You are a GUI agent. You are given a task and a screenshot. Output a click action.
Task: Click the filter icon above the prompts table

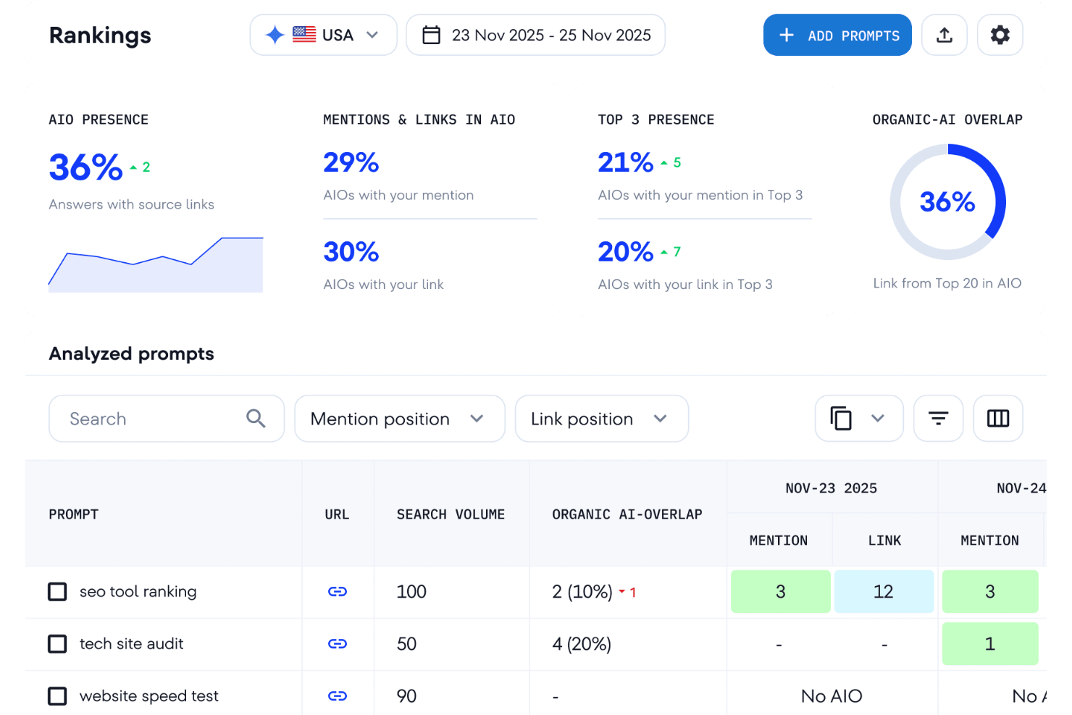[x=938, y=418]
